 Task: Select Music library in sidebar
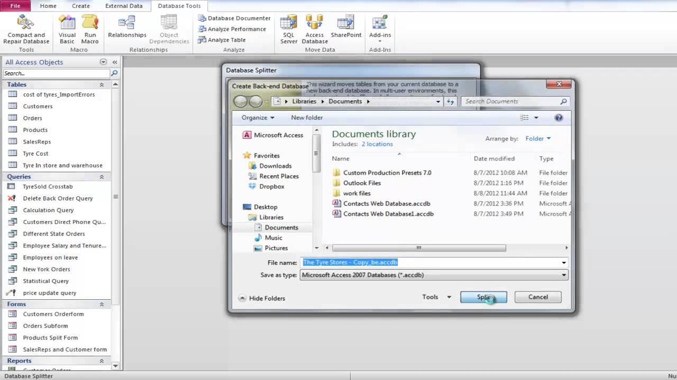(268, 237)
